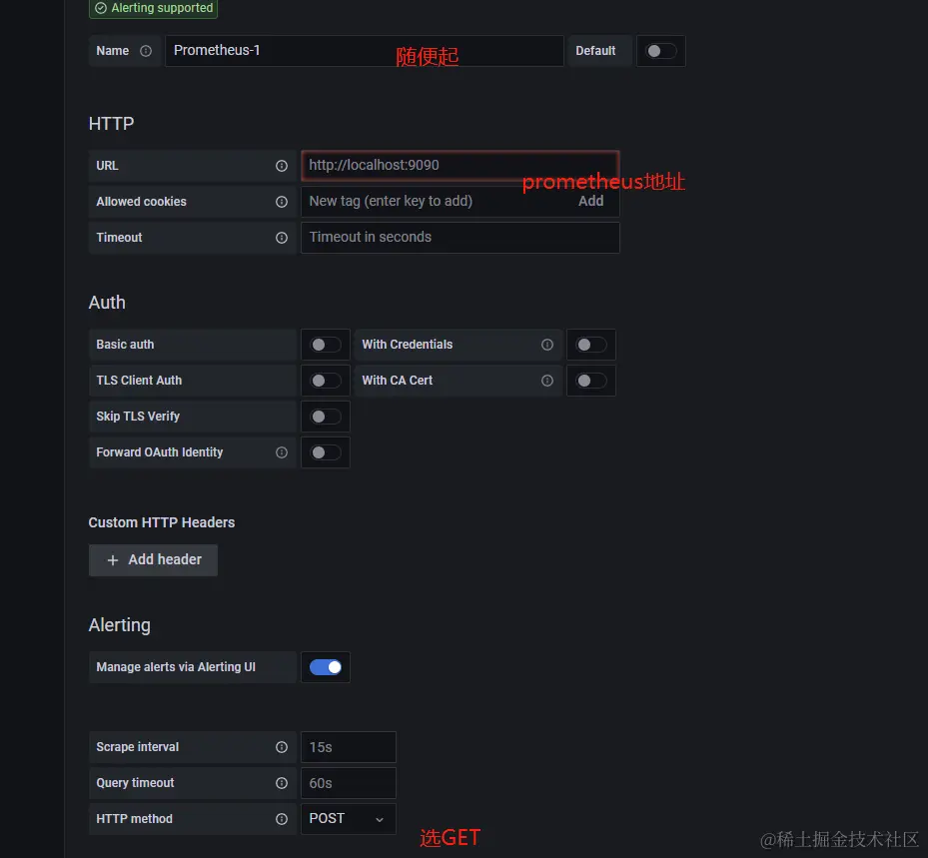Click the With CA Cert info icon
Screen dimensions: 928x858
pyautogui.click(x=547, y=381)
